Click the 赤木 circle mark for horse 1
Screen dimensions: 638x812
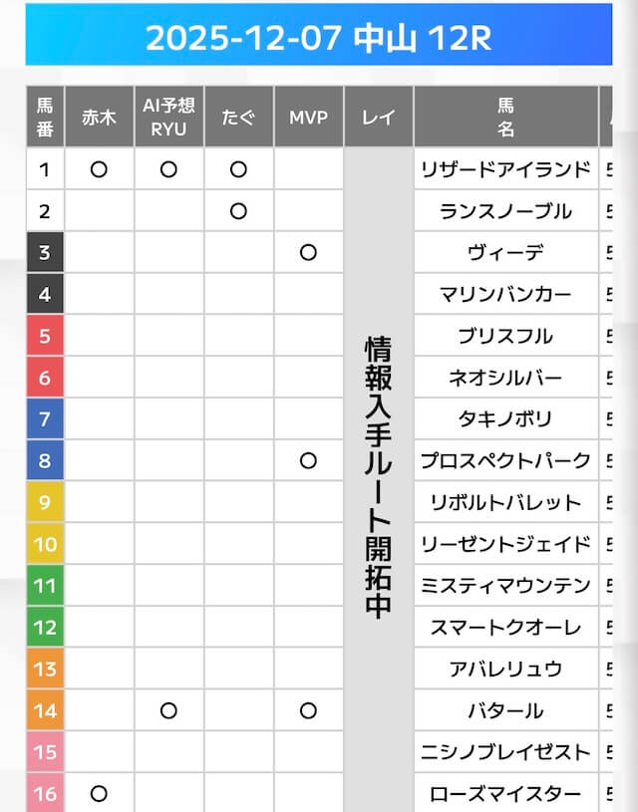(99, 169)
